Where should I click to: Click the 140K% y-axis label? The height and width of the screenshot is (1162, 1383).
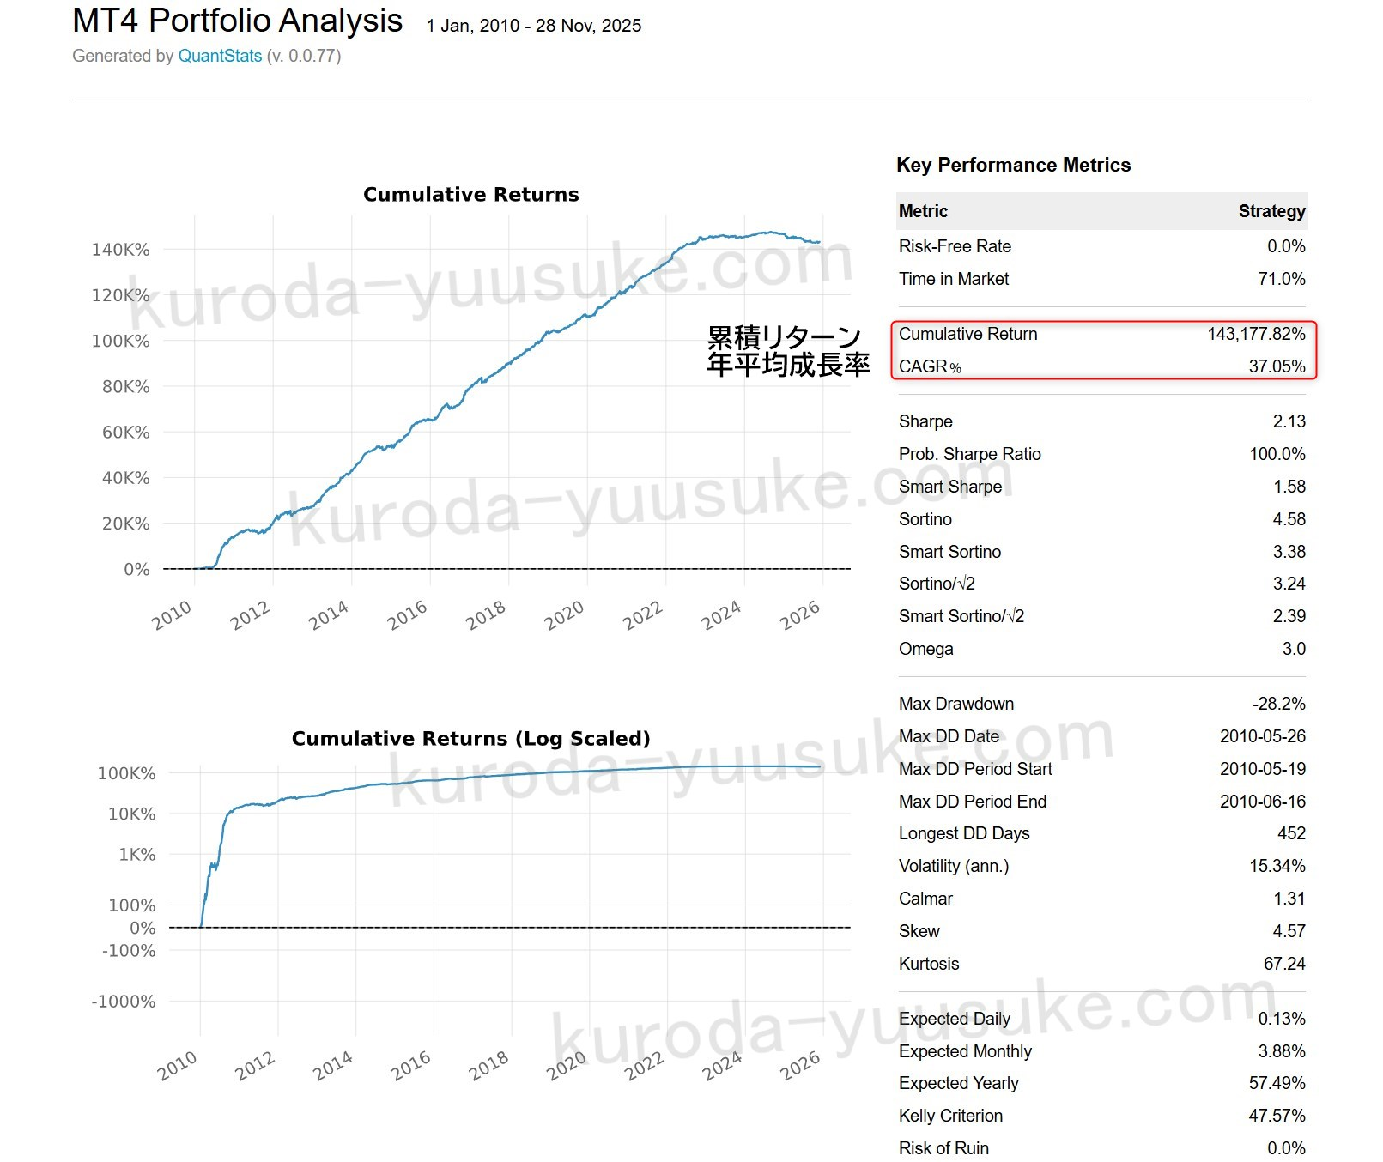[120, 250]
